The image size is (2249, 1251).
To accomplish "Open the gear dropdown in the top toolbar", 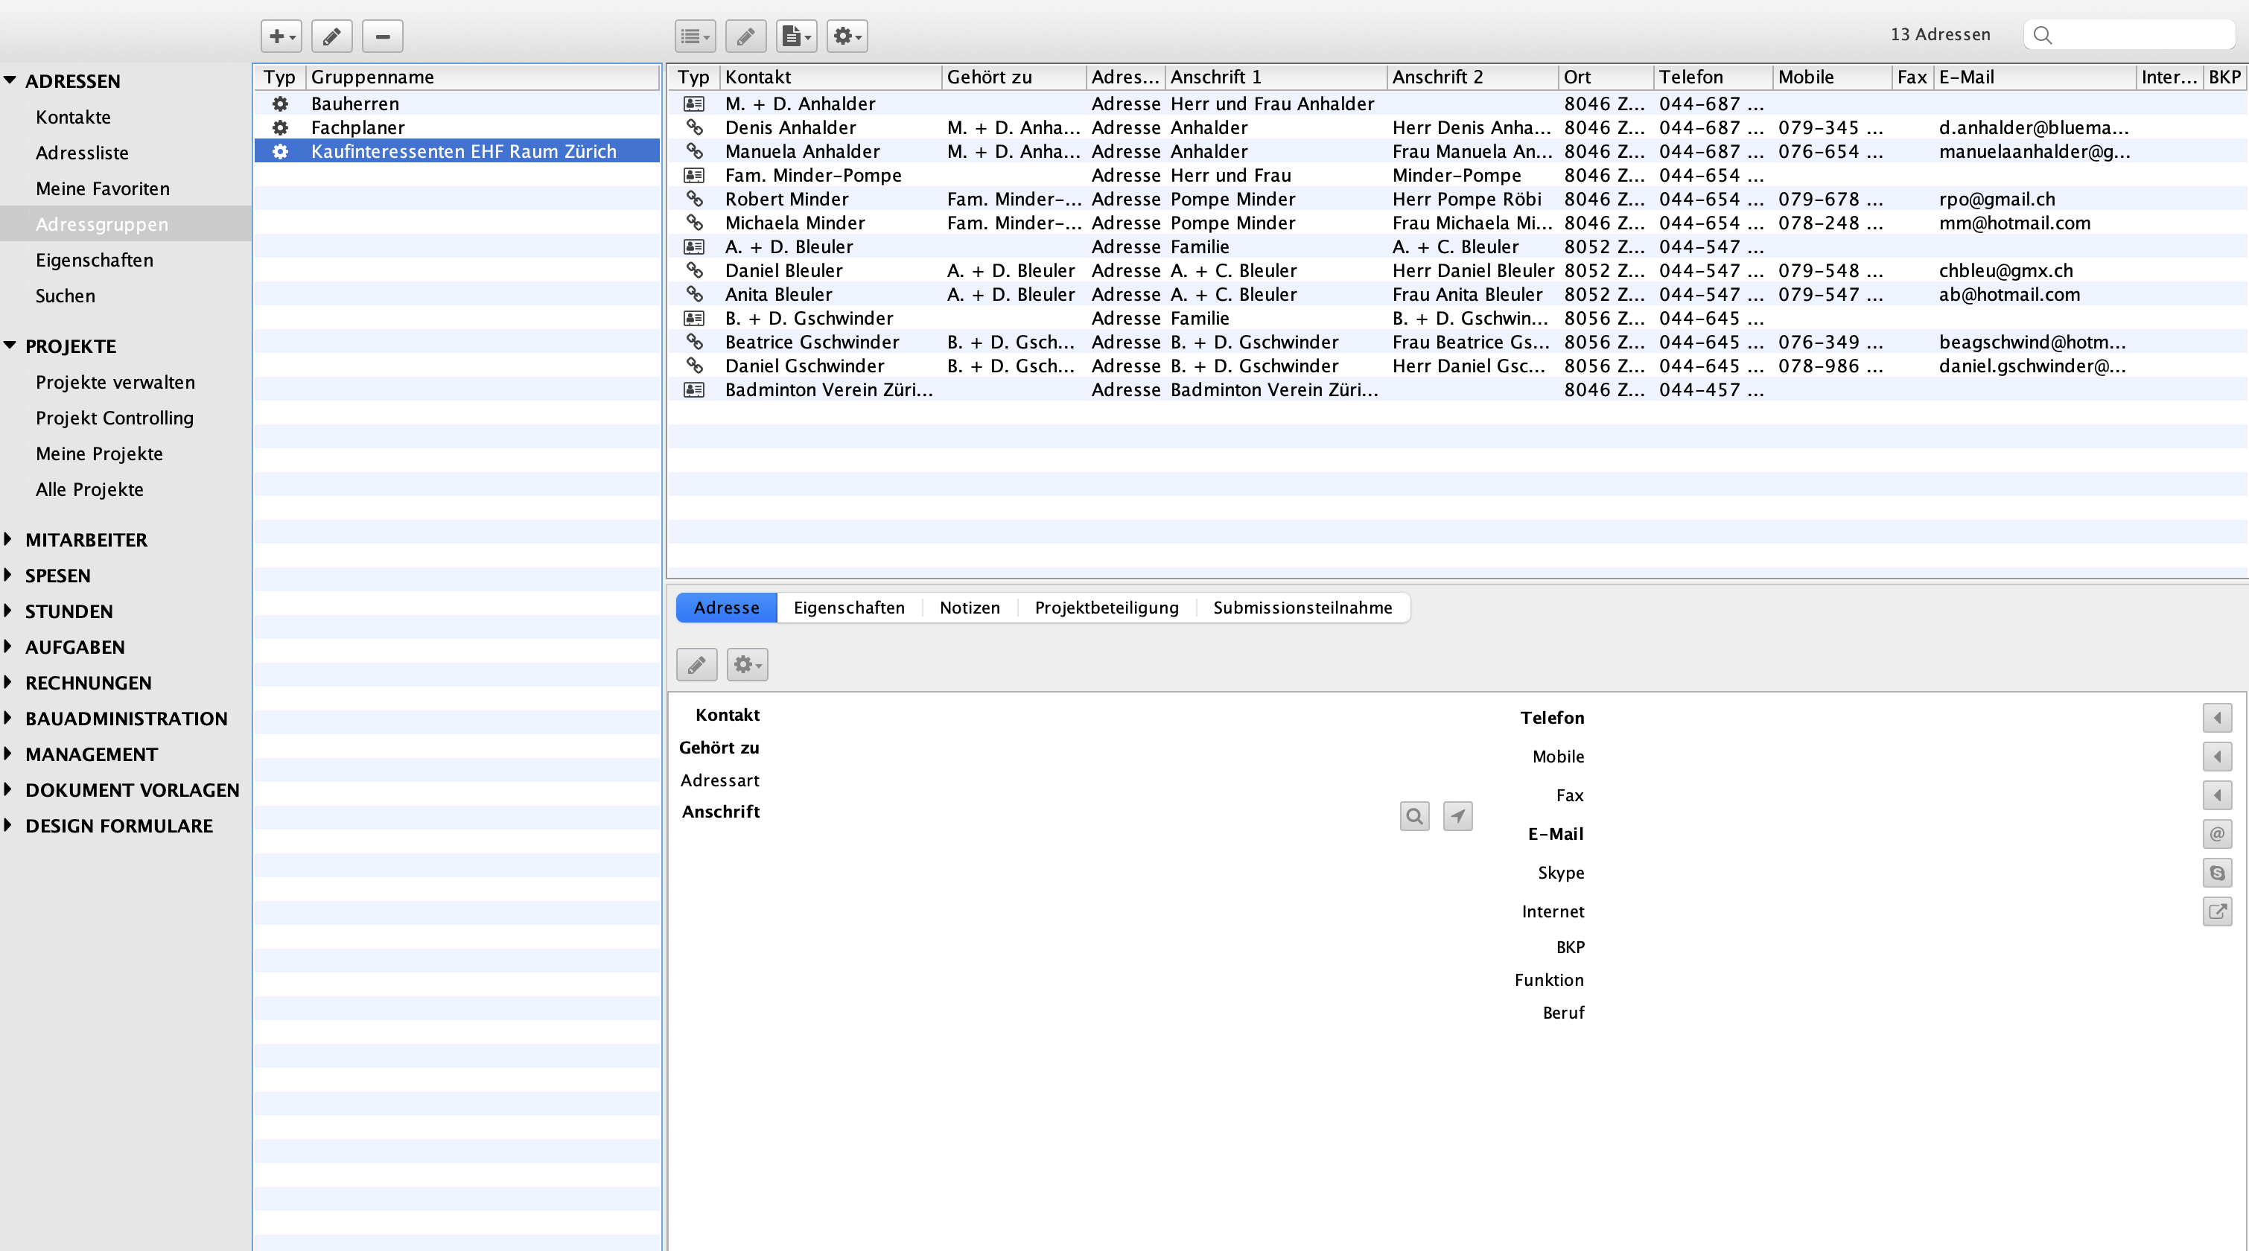I will (x=847, y=36).
